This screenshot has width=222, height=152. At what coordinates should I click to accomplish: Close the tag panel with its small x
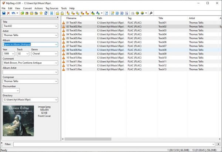(58, 17)
